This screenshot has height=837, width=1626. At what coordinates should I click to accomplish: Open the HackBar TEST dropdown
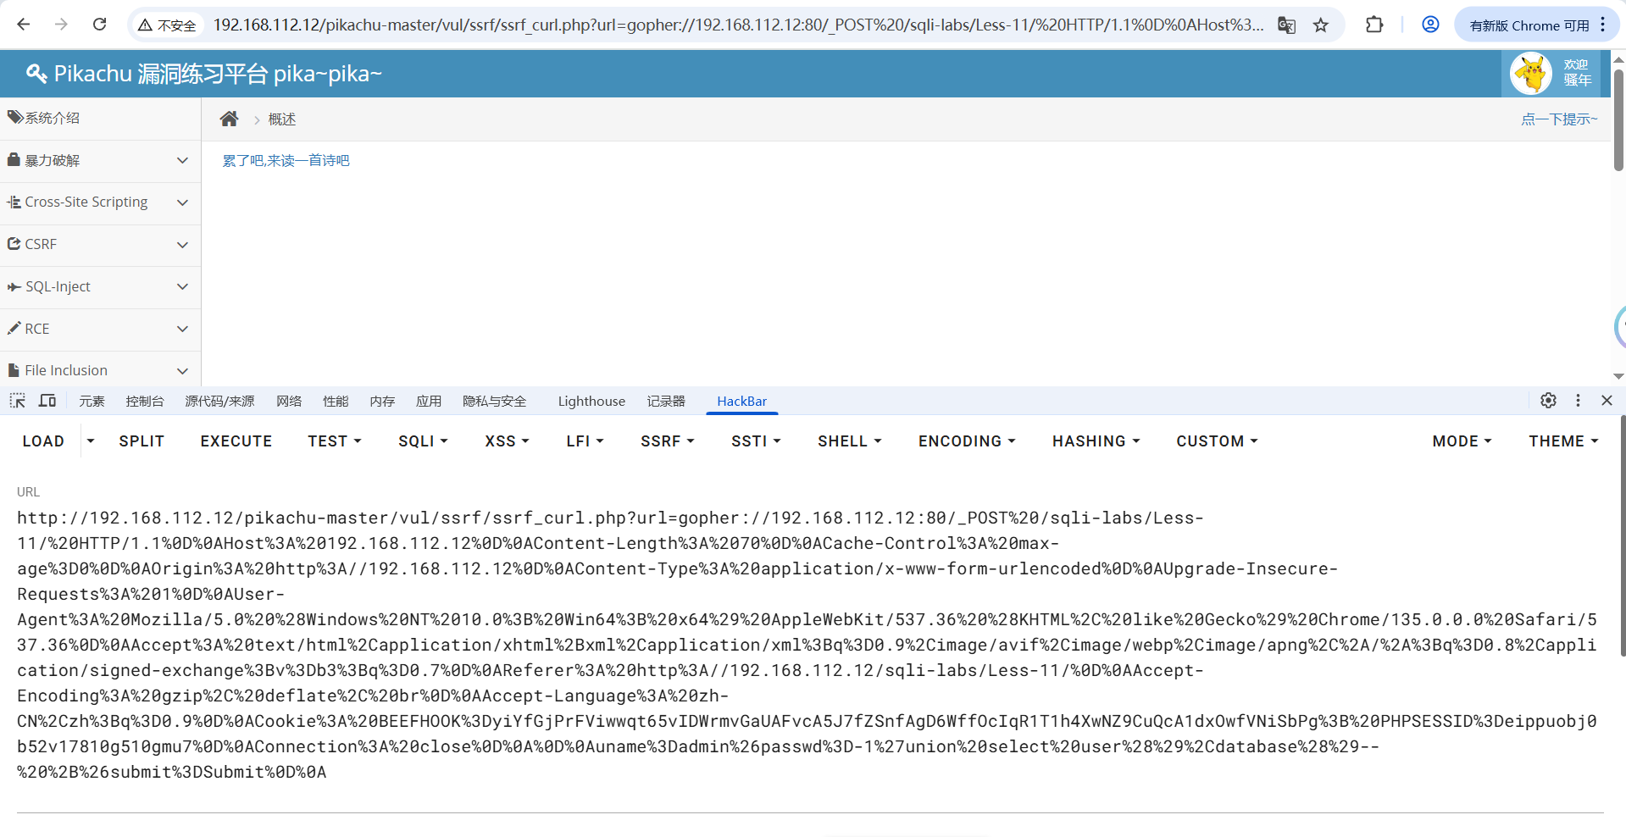335,441
